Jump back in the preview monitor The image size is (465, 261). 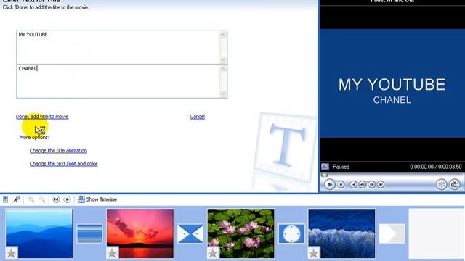click(353, 185)
